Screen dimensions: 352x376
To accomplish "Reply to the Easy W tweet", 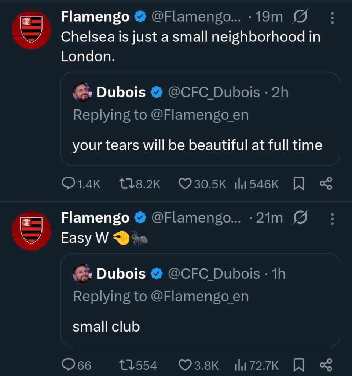I will coord(68,365).
